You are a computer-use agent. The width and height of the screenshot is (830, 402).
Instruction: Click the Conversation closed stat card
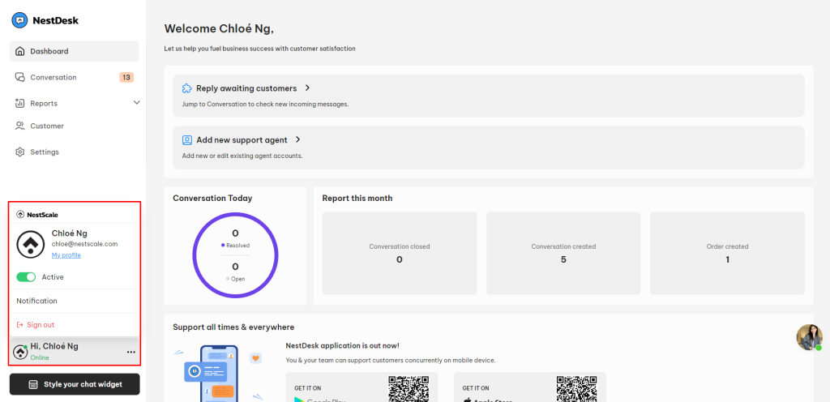click(400, 254)
